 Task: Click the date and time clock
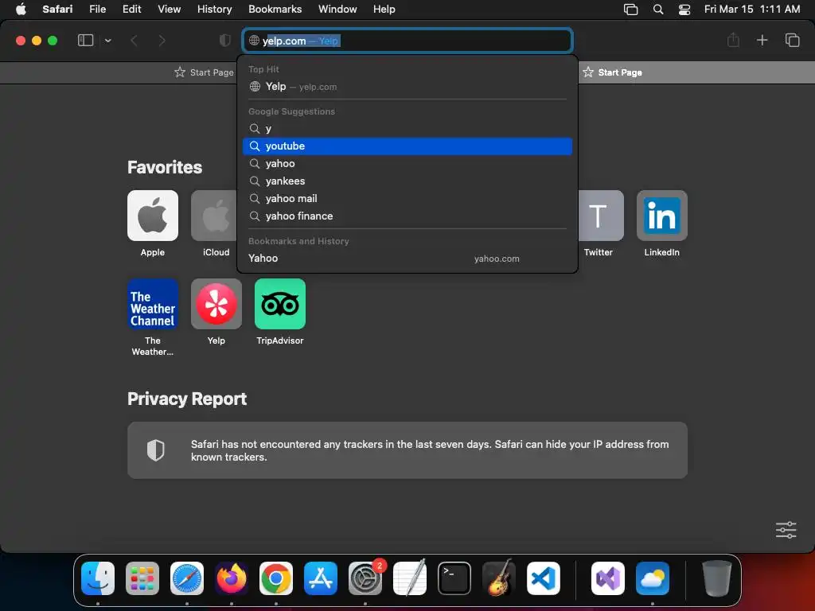coord(751,9)
